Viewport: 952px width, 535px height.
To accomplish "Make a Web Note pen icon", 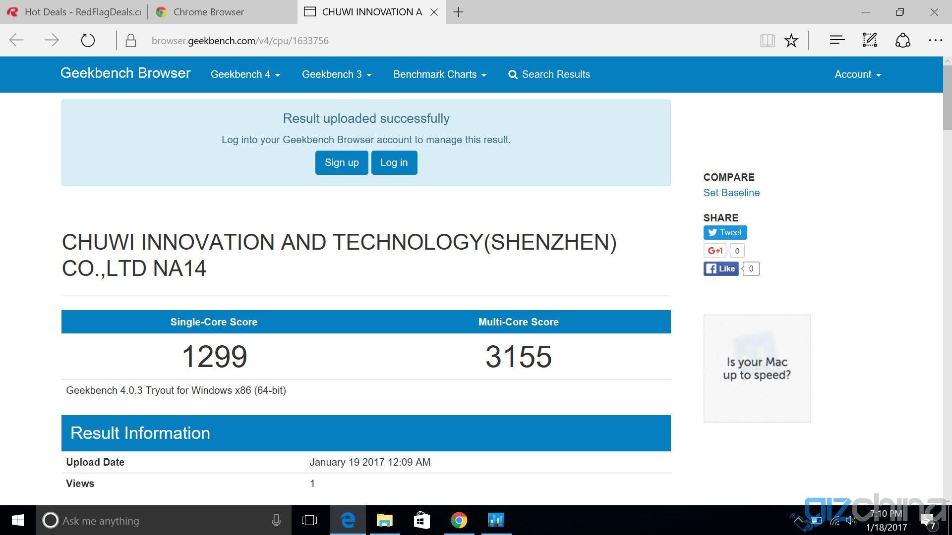I will tap(870, 41).
